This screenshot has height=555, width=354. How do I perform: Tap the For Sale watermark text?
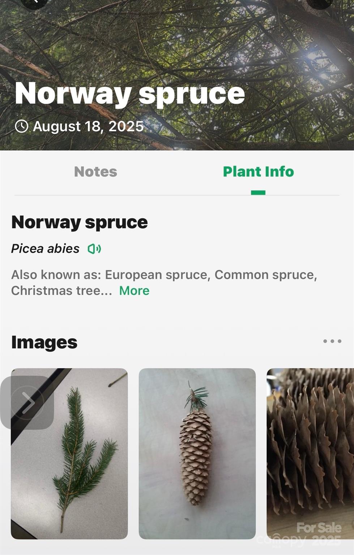pyautogui.click(x=319, y=528)
